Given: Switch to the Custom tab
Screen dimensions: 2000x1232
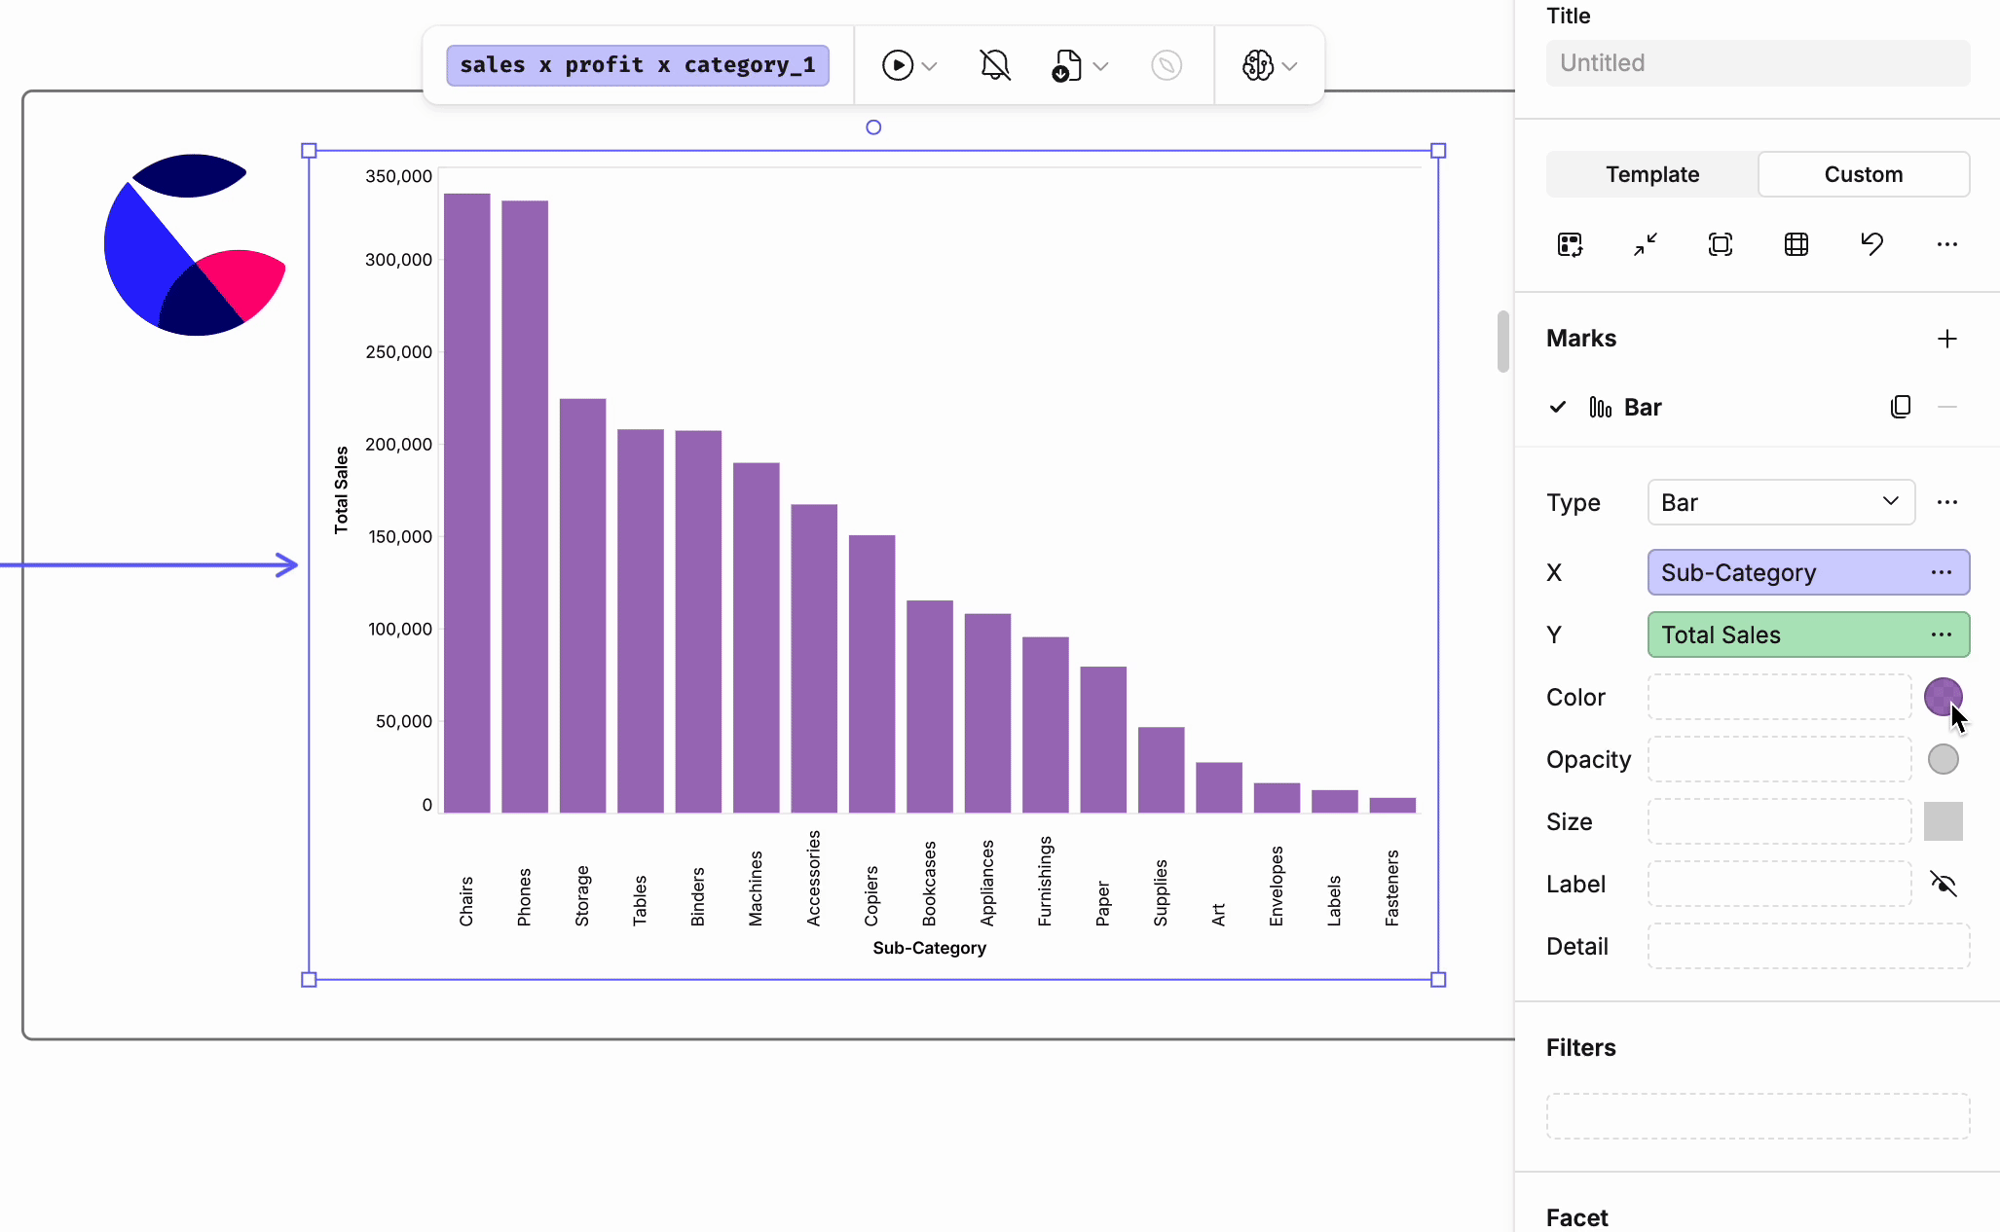Looking at the screenshot, I should click(x=1863, y=174).
